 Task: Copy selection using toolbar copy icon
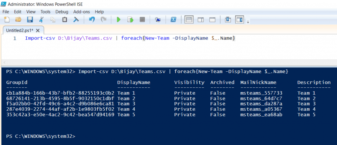click(x=53, y=20)
